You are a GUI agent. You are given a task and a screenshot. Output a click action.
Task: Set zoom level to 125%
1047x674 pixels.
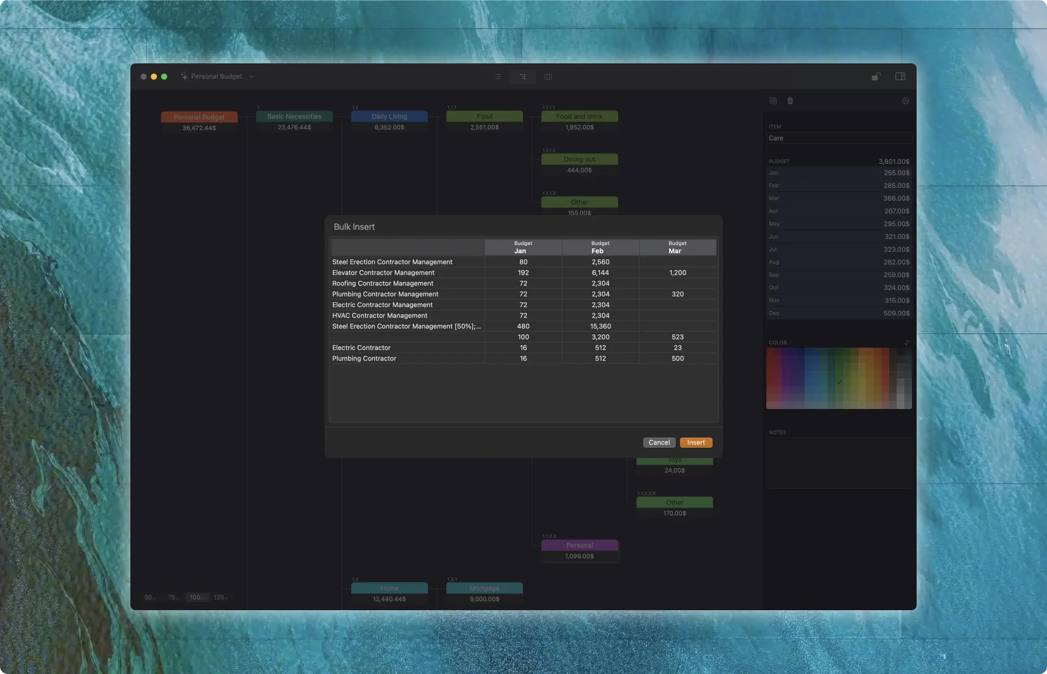[x=220, y=597]
